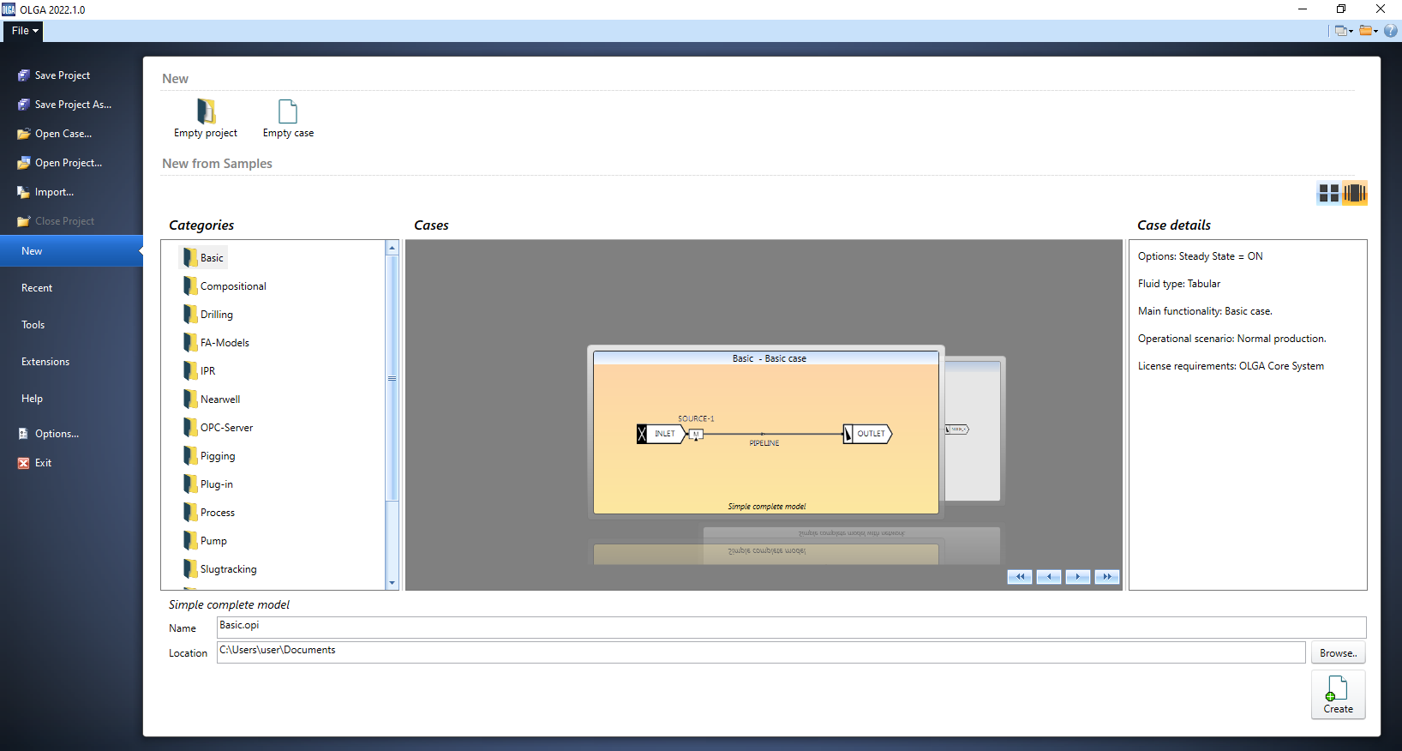Click the categories list scrollbar thumb

(392, 378)
